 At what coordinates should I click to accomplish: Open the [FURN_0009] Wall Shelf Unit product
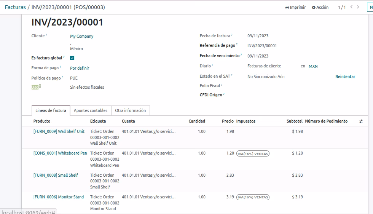pyautogui.click(x=59, y=131)
